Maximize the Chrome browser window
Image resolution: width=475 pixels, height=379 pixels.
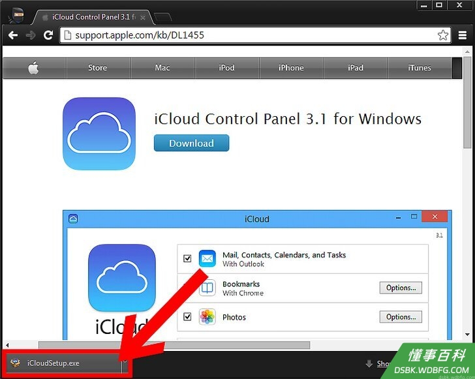coord(439,5)
